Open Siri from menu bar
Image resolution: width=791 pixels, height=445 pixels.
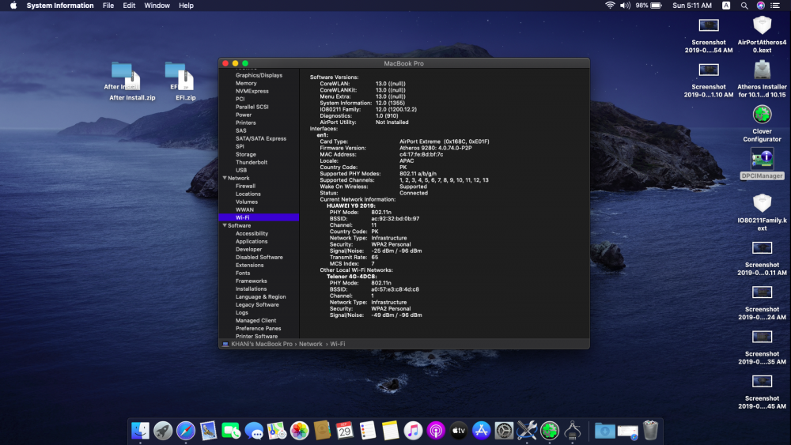coord(760,6)
